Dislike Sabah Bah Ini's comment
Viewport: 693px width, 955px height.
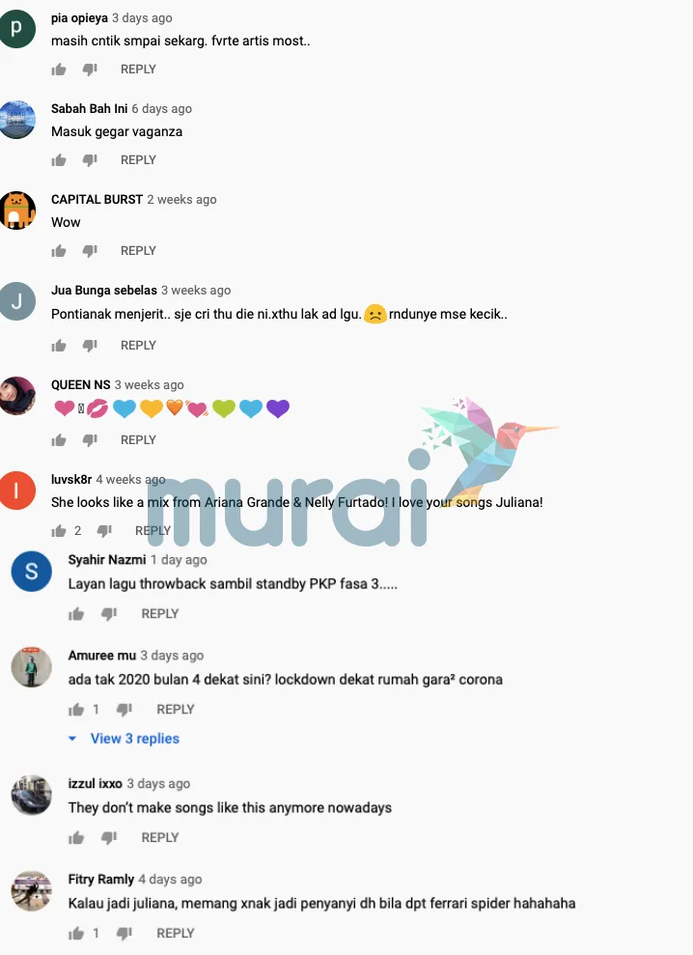pyautogui.click(x=90, y=160)
